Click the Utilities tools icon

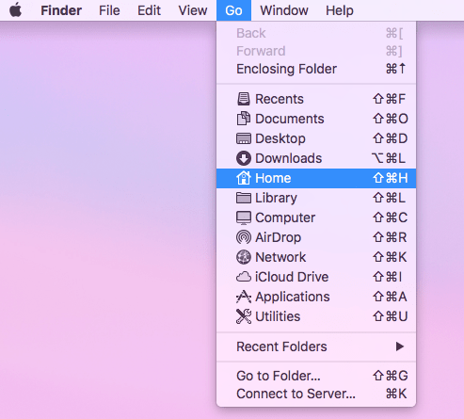click(x=244, y=316)
